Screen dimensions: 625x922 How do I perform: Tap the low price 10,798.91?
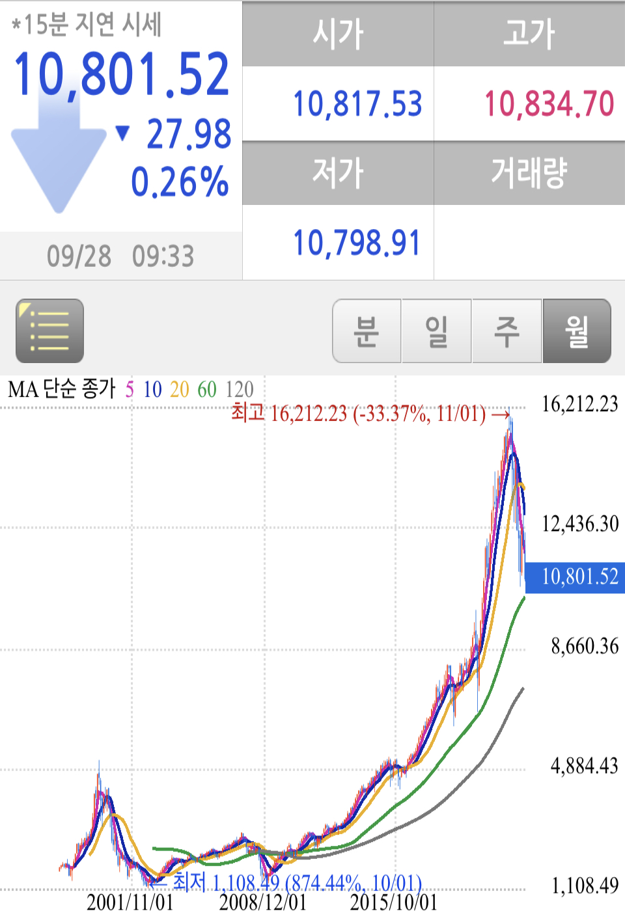357,243
